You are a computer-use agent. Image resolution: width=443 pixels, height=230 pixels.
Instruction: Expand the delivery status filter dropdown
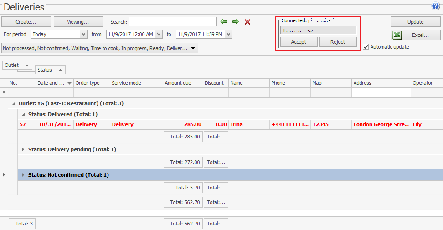click(193, 48)
